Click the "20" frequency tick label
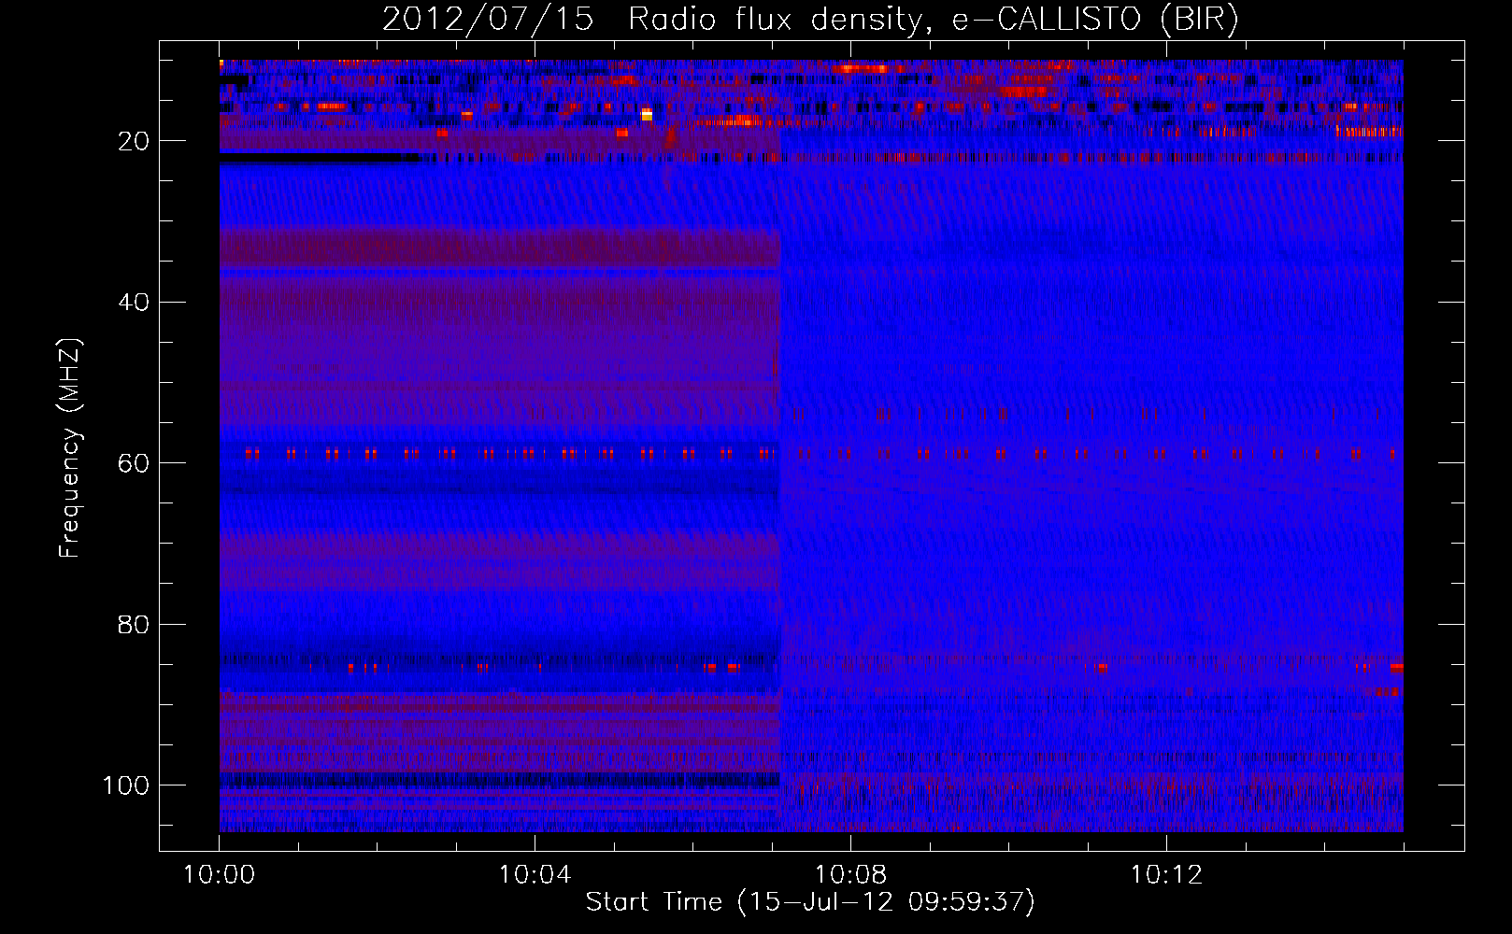 134,141
